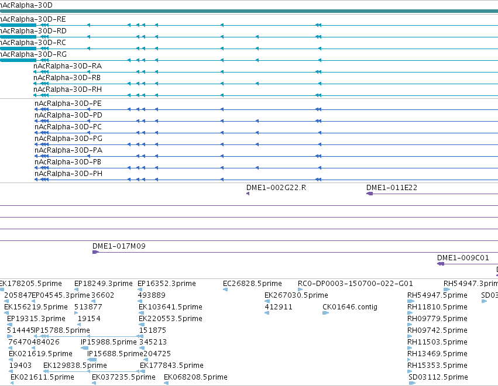Click arrow glyph under RC0-DP0003-150700-022-G01

pyautogui.click(x=300, y=289)
